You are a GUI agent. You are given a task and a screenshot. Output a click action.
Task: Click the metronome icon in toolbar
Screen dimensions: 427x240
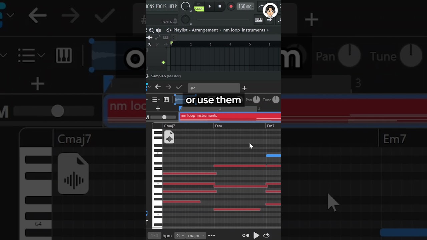[261, 6]
